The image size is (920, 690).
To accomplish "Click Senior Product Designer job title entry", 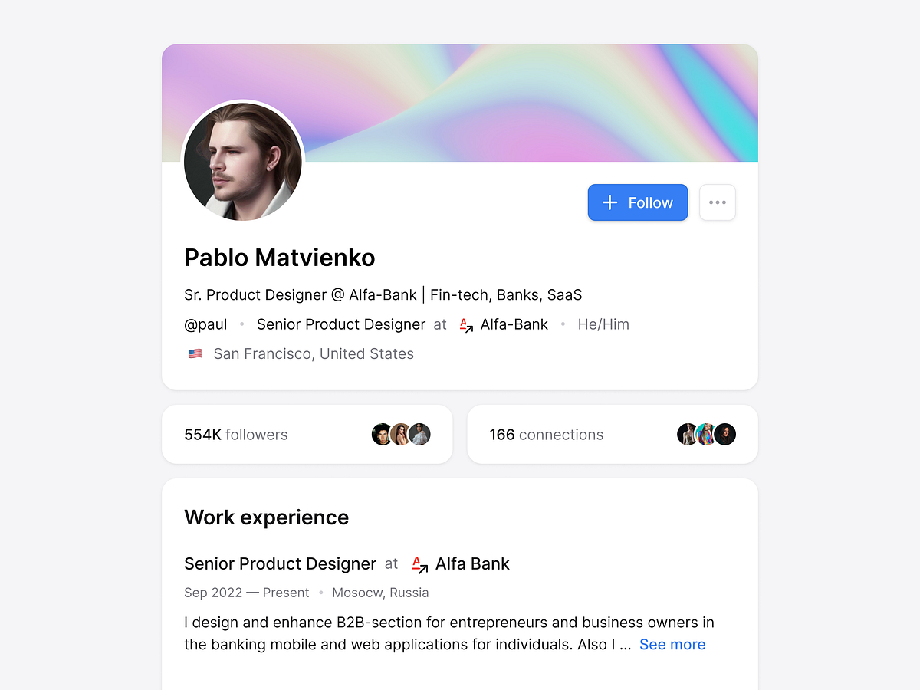I will tap(280, 563).
